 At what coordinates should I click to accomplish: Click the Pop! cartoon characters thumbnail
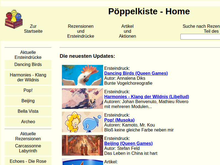pyautogui.click(x=82, y=122)
